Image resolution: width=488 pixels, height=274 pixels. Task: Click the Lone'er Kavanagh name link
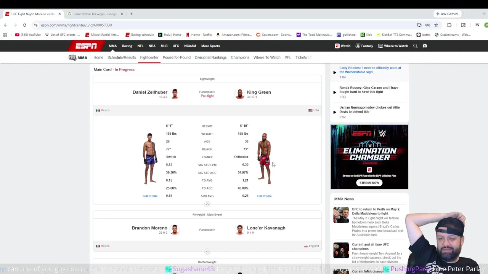tap(266, 228)
